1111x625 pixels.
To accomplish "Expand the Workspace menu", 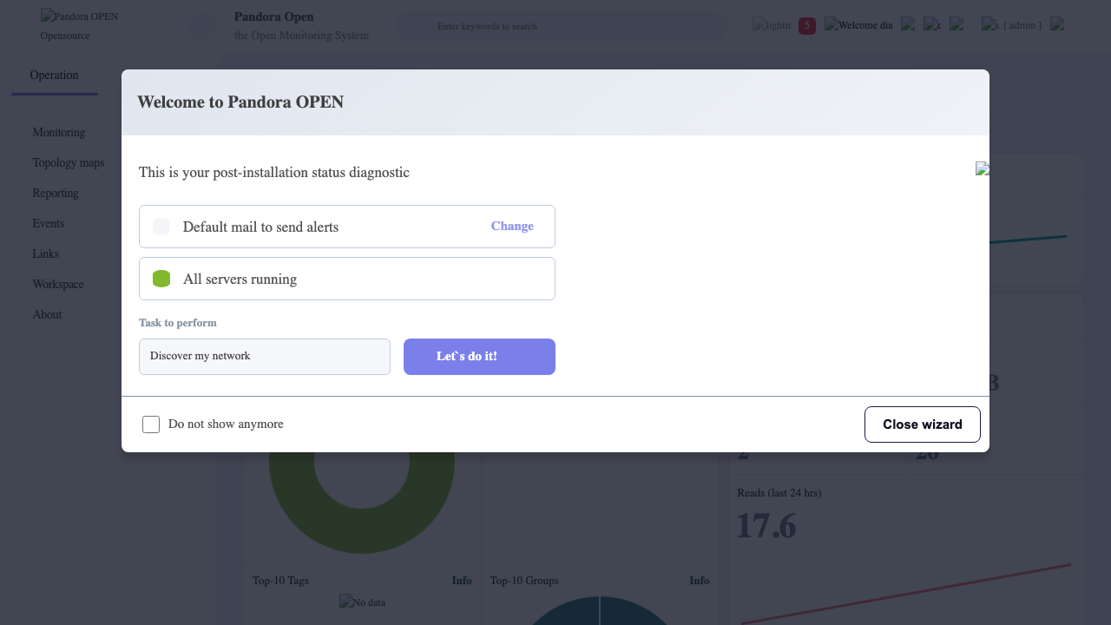I will (58, 284).
